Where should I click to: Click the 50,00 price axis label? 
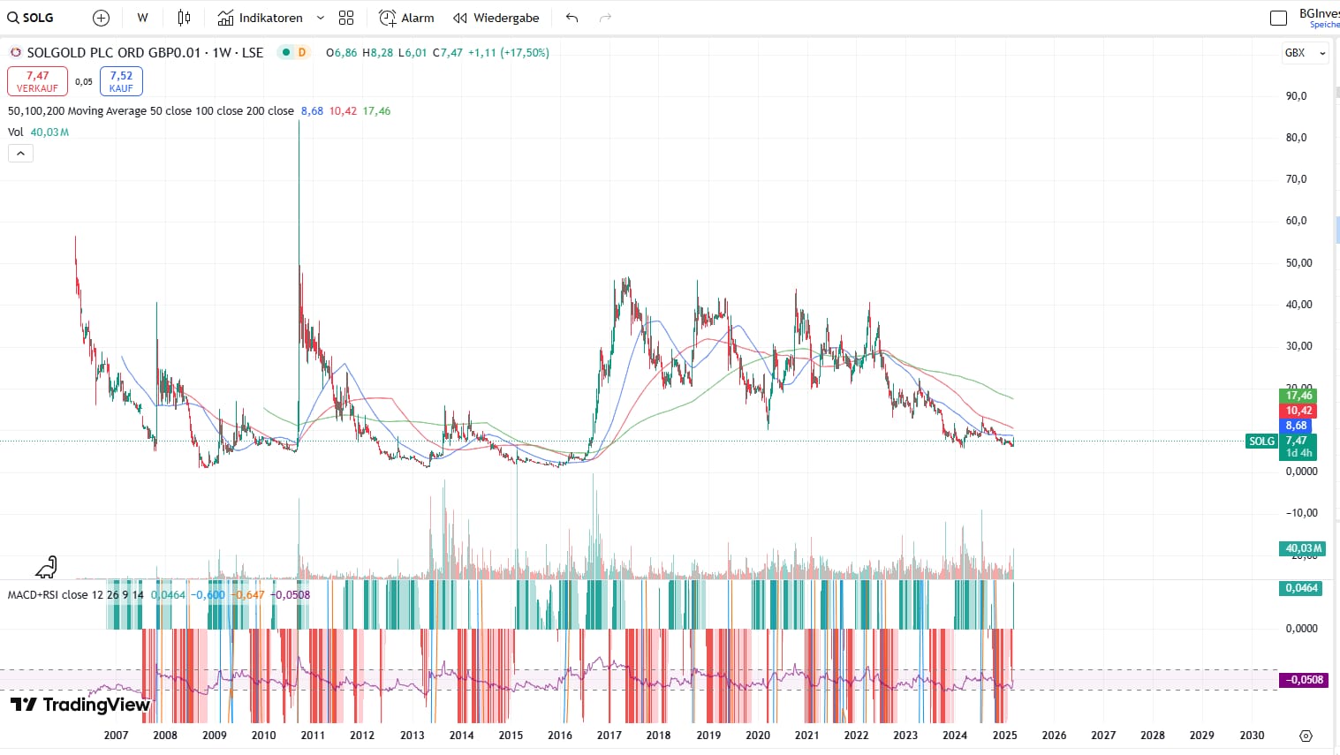(1298, 263)
